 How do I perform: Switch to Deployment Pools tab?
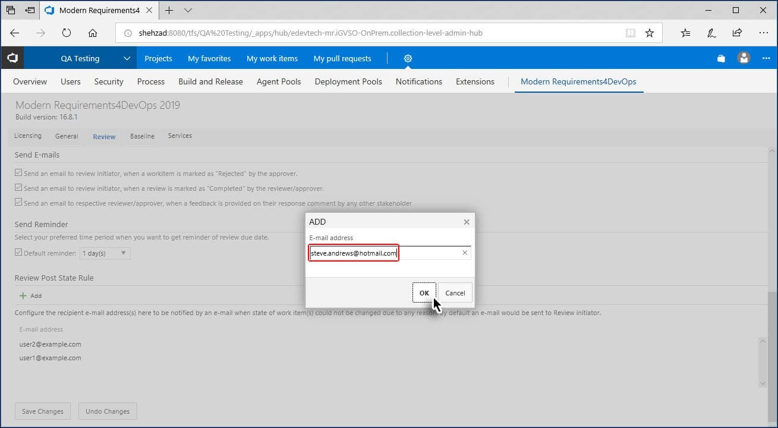coord(348,81)
